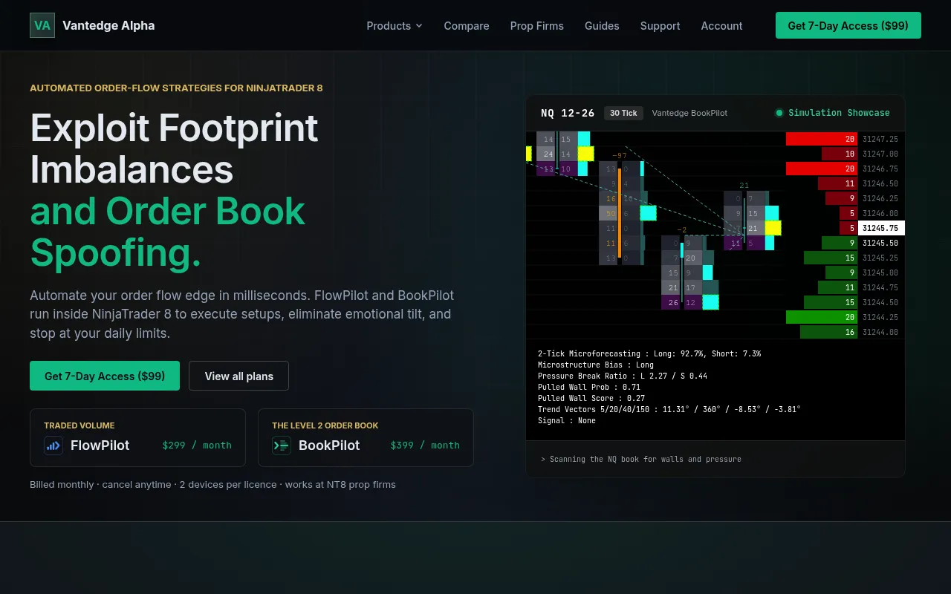The image size is (951, 594).
Task: Expand the Products dropdown chevron
Action: coord(419,26)
